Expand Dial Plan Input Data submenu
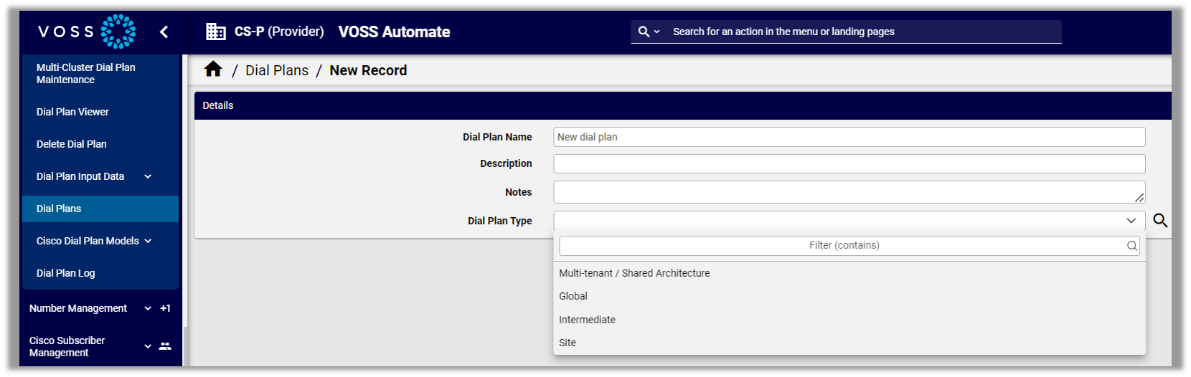The width and height of the screenshot is (1191, 377). pyautogui.click(x=148, y=176)
